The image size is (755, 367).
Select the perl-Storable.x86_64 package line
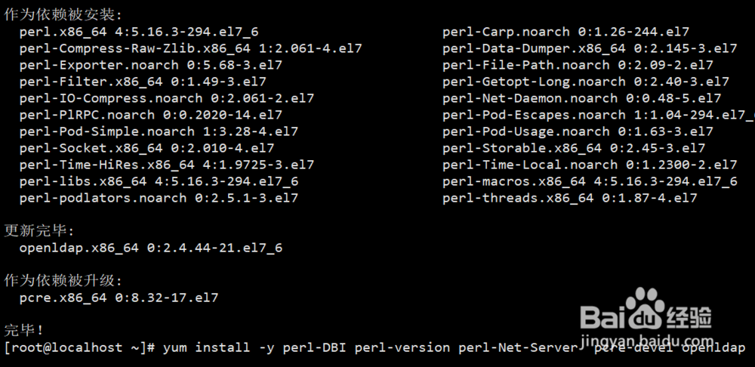(574, 148)
